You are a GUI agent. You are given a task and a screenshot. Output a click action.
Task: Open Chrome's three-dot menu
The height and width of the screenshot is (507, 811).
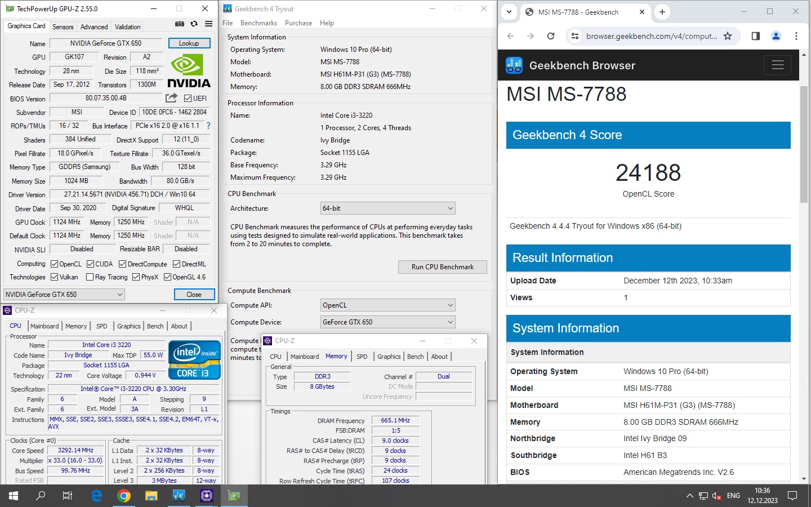click(796, 36)
